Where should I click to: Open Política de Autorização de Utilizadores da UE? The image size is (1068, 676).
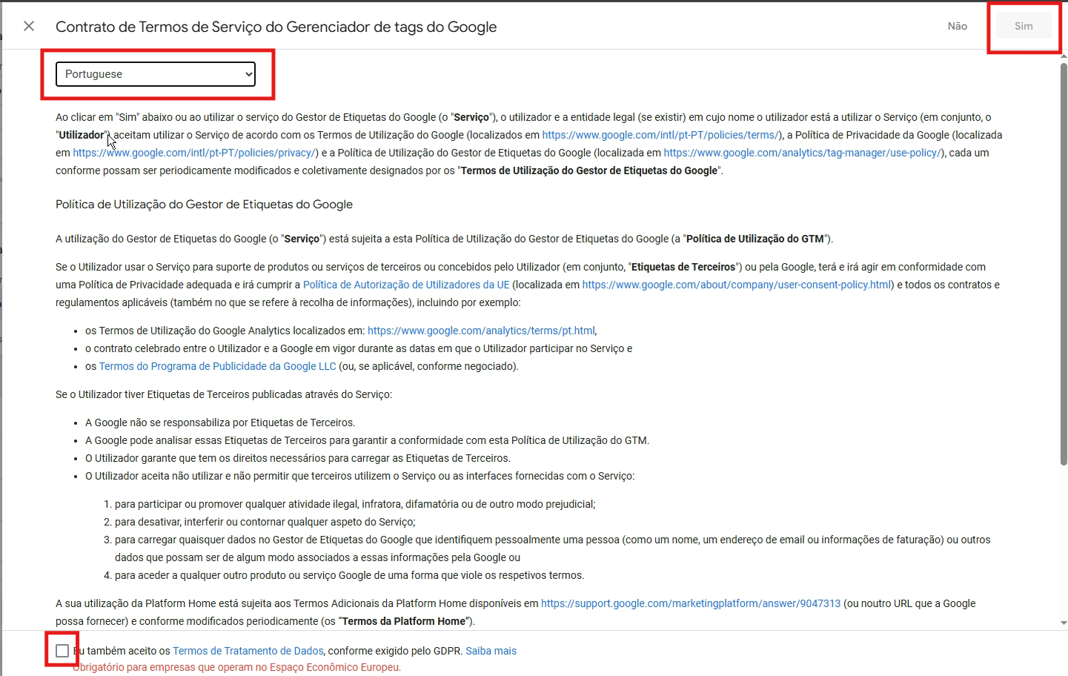pyautogui.click(x=406, y=285)
